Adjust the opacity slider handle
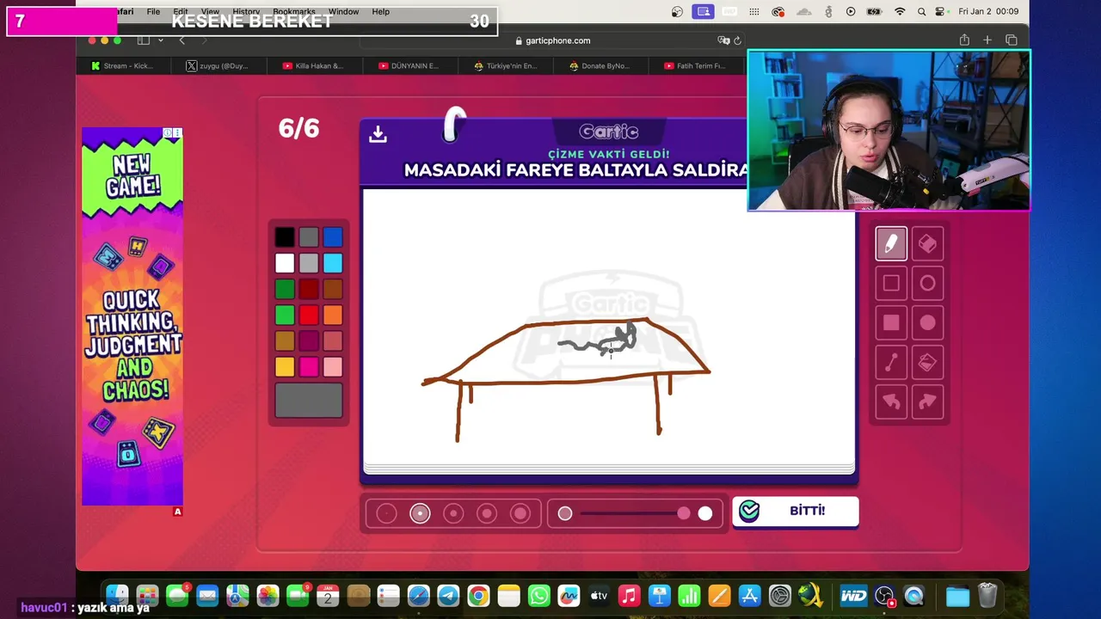The height and width of the screenshot is (619, 1101). point(684,513)
